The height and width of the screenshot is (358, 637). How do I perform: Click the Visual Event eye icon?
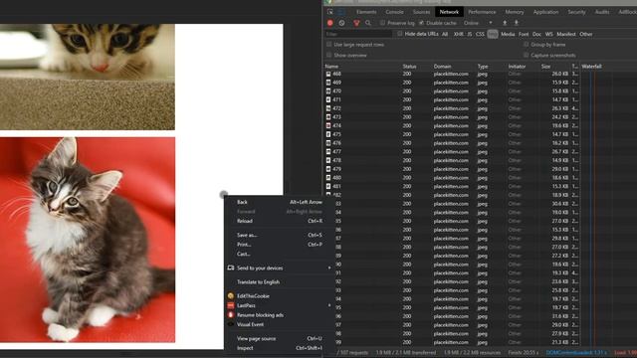click(x=231, y=324)
